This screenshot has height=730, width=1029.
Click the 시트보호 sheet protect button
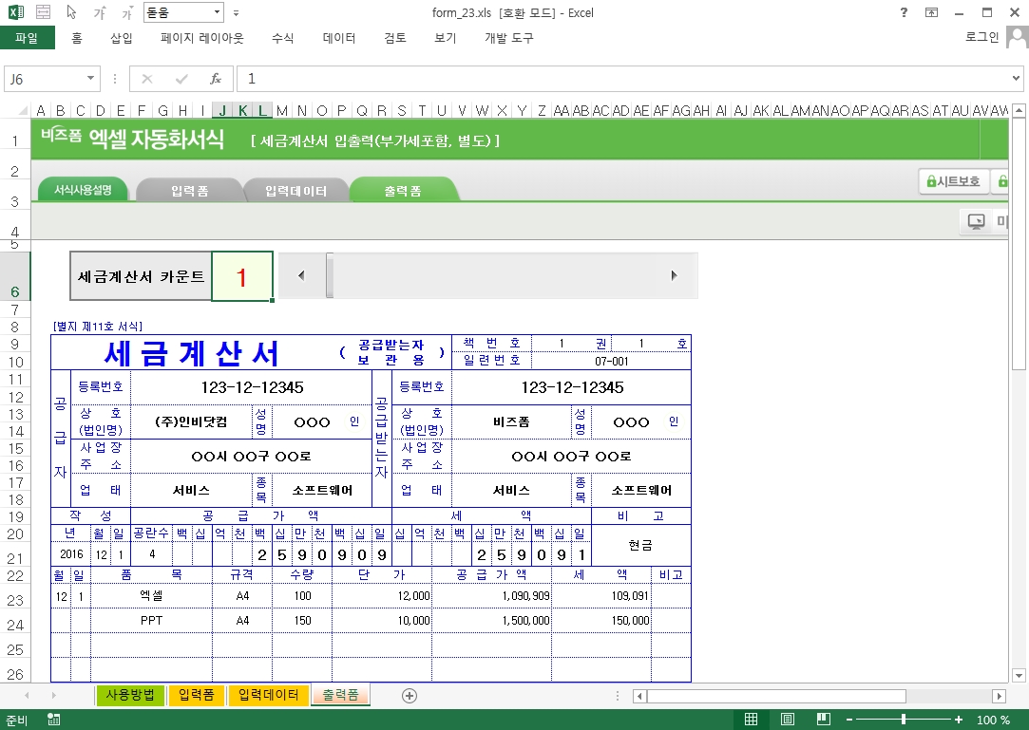(x=952, y=181)
